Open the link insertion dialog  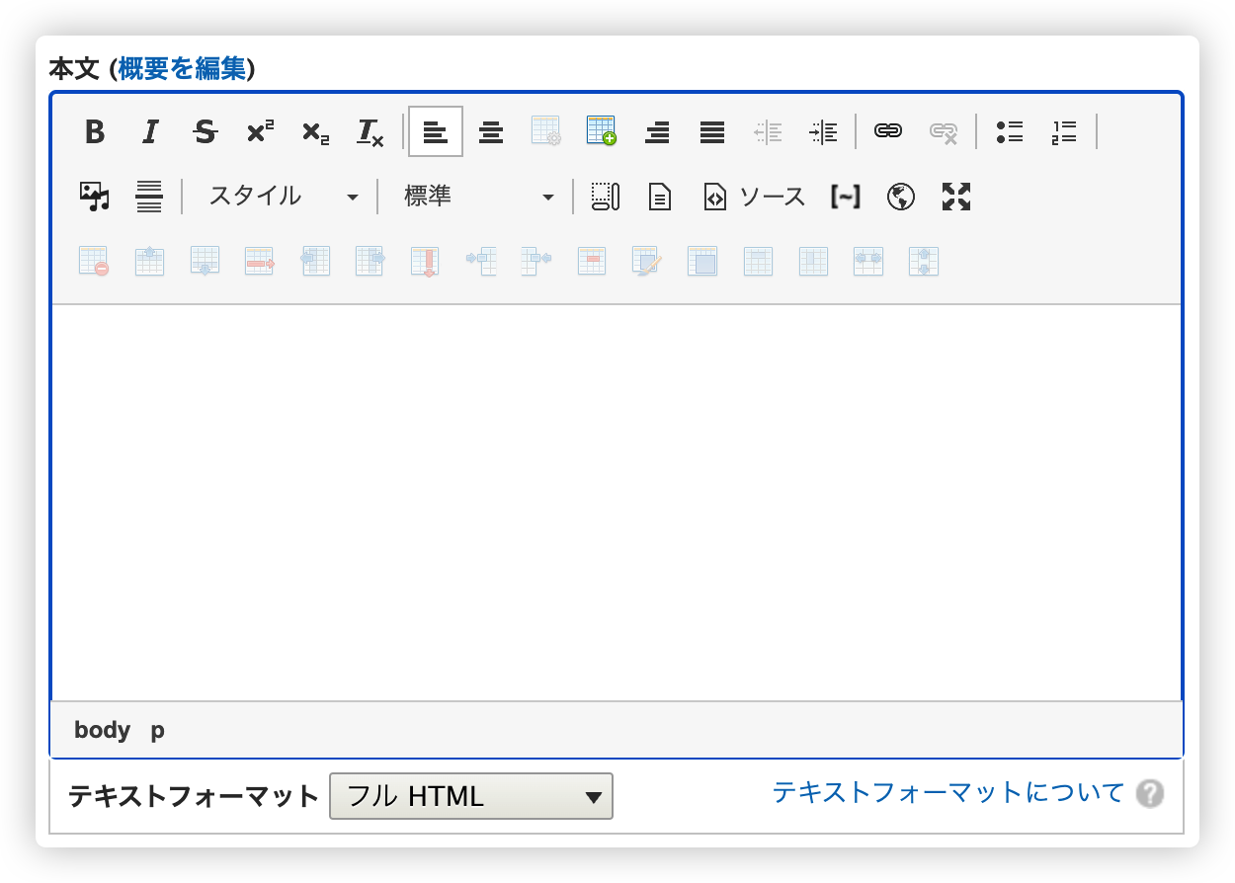[x=888, y=131]
